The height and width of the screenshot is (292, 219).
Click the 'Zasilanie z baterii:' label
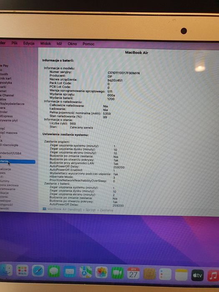[57, 184]
